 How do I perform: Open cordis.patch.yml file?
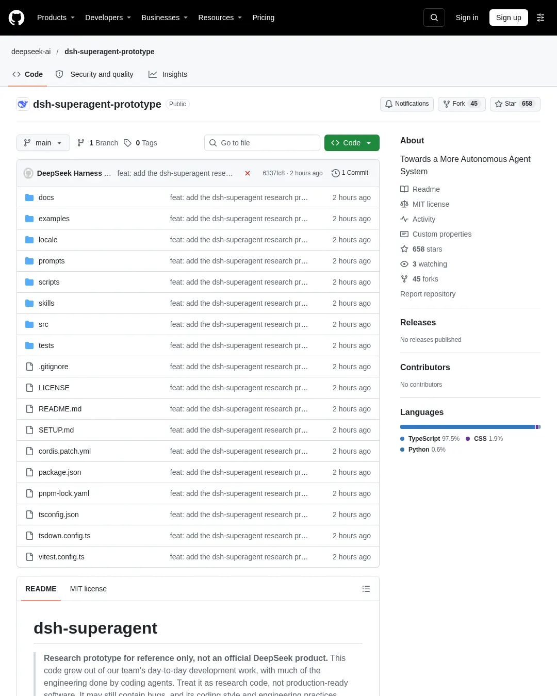coord(65,451)
